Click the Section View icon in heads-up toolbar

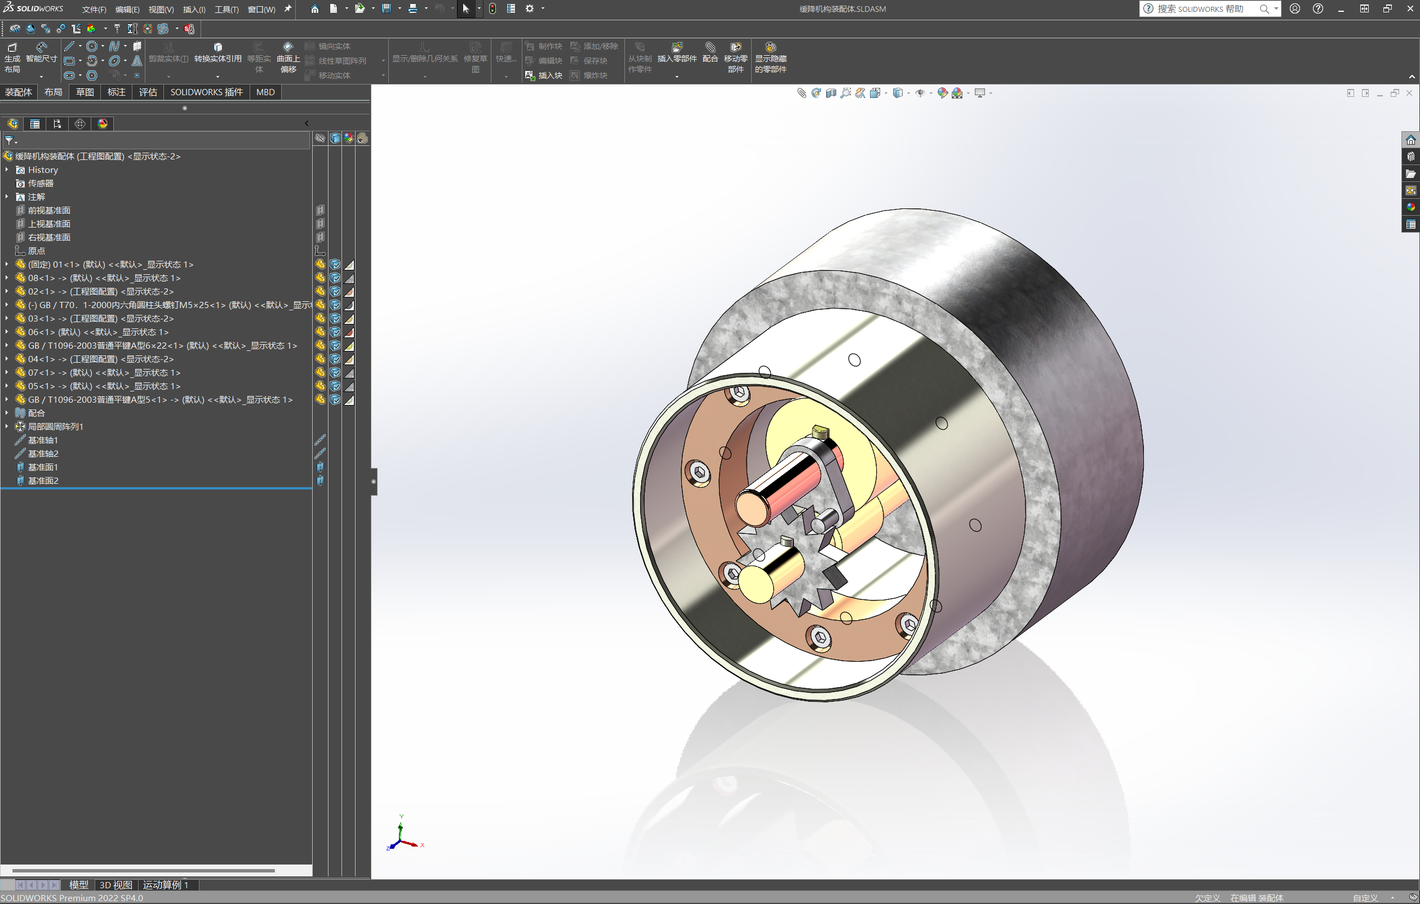[x=831, y=92]
